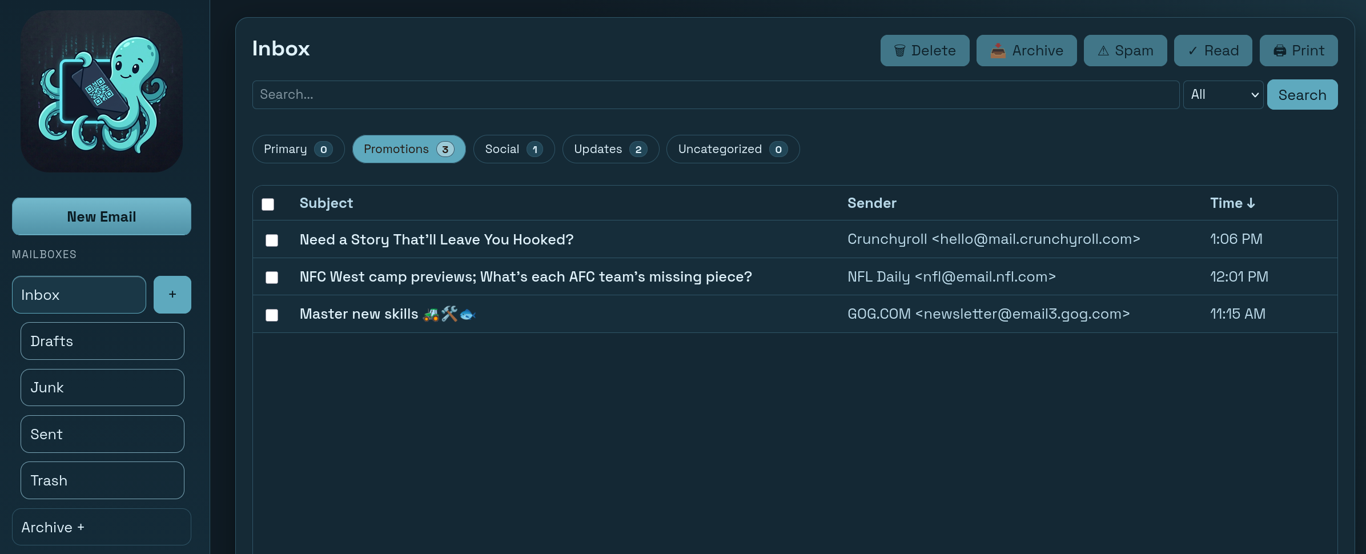Viewport: 1366px width, 554px height.
Task: Switch to the Updates tab
Action: click(x=610, y=149)
